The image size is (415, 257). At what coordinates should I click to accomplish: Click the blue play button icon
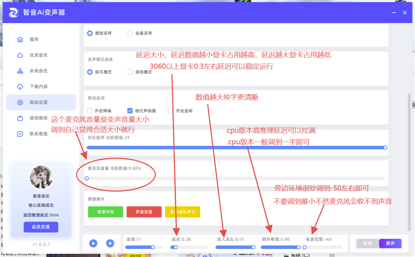point(93,243)
